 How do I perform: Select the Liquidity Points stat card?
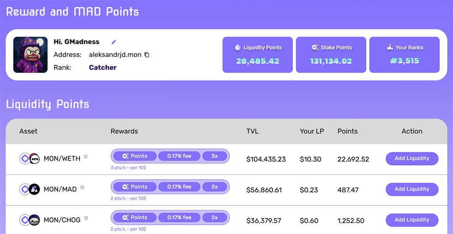pos(257,55)
